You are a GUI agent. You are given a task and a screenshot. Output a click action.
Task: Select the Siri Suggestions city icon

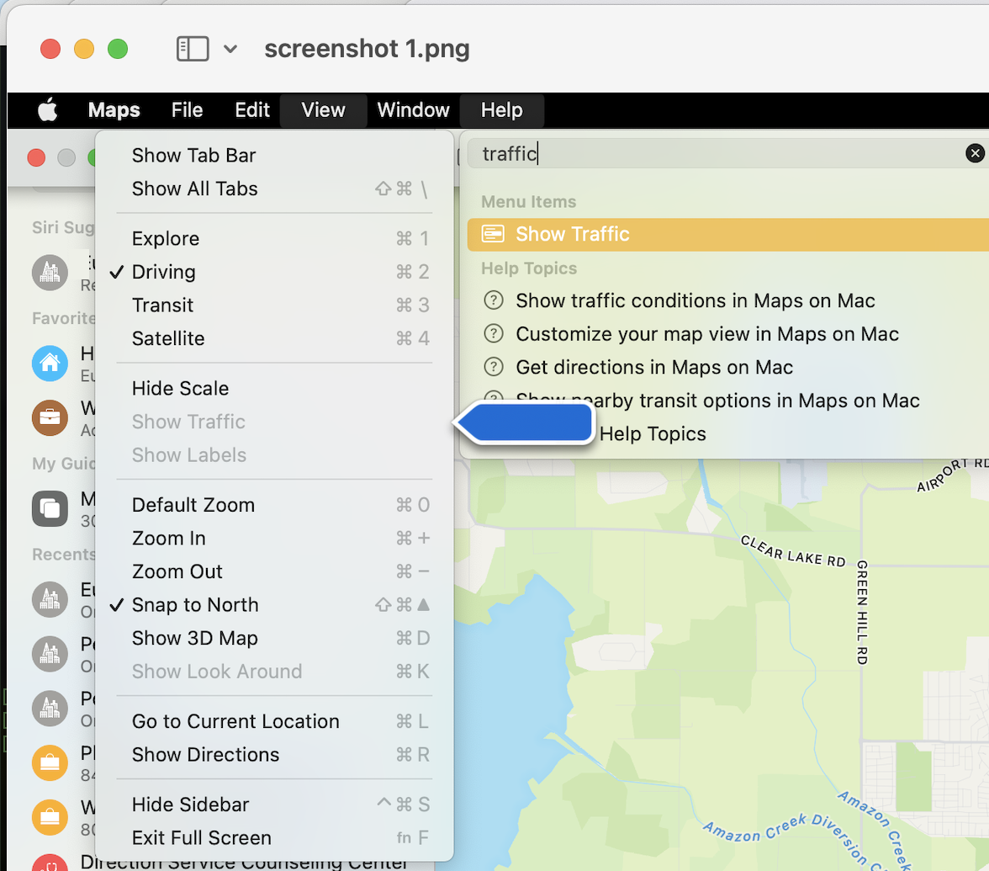coord(50,273)
